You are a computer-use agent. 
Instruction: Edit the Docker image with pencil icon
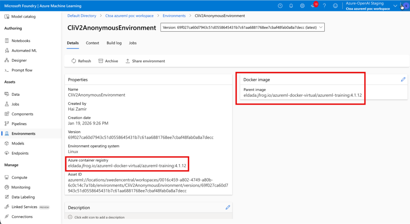click(x=403, y=80)
